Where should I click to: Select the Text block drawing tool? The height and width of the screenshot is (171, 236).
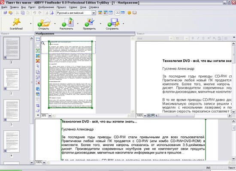coord(38,51)
